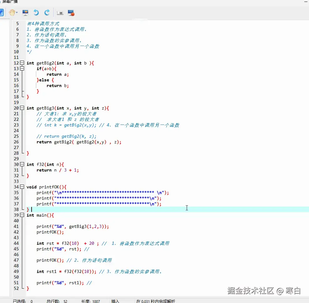309x303 pixels.
Task: Click 'printf("%d", rst1);' line
Action: pyautogui.click(x=60, y=283)
